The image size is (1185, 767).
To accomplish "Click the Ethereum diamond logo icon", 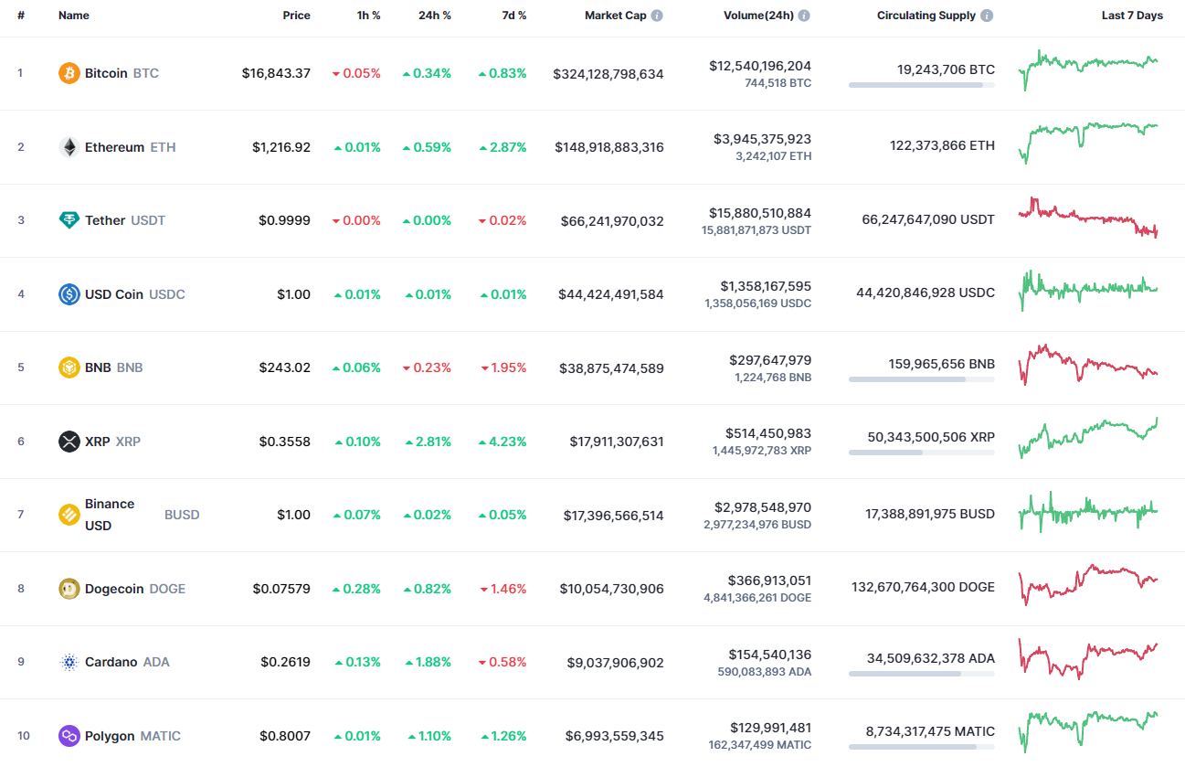I will (69, 147).
